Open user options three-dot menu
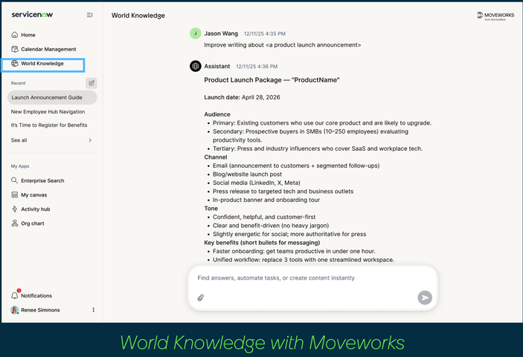Screen dimensions: 523x357 coord(94,310)
